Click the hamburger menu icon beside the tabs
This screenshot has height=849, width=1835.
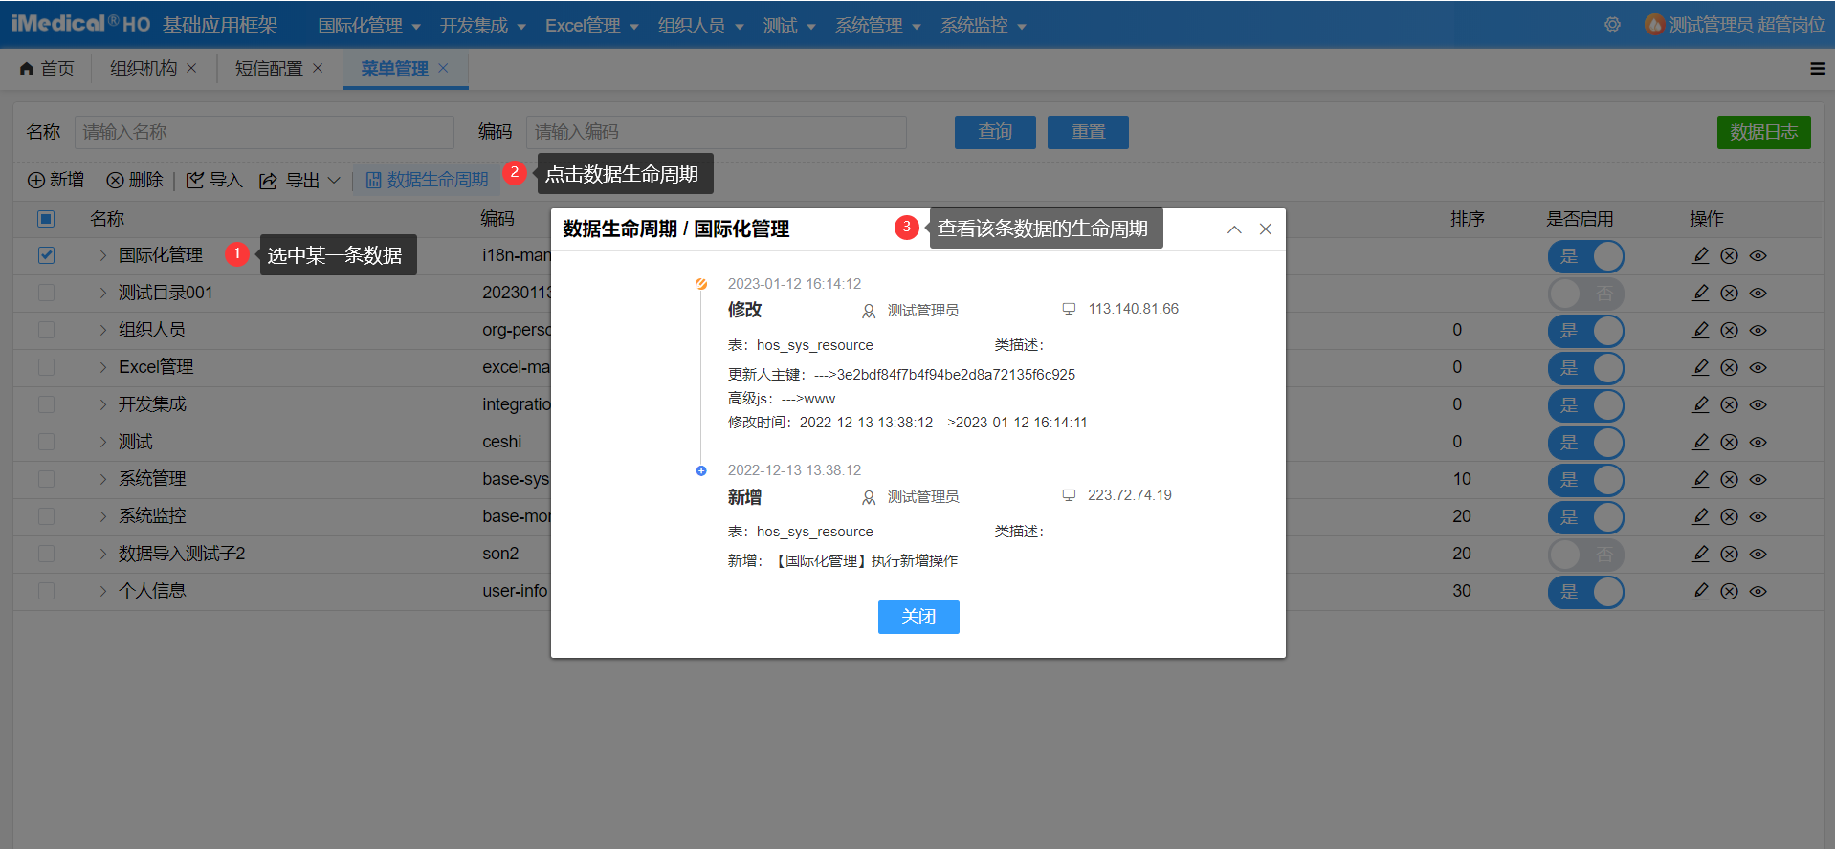pos(1818,69)
